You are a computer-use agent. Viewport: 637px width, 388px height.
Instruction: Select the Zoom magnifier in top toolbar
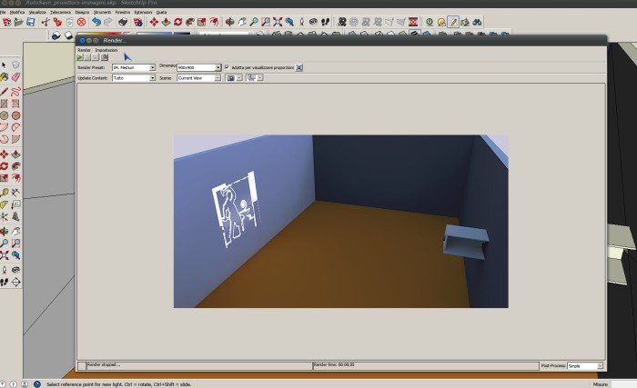[254, 22]
